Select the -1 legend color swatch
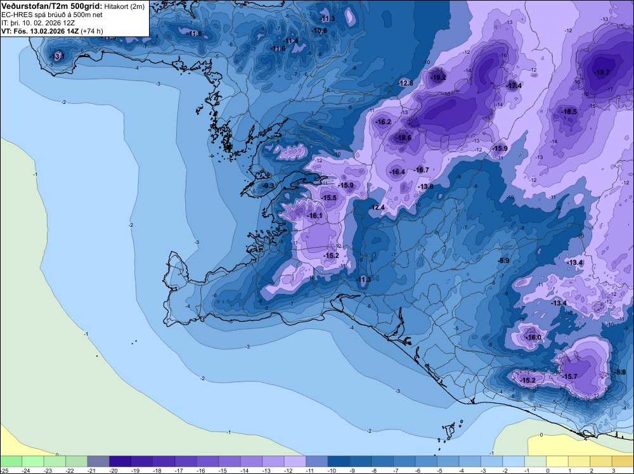634x474 pixels. (x=535, y=461)
